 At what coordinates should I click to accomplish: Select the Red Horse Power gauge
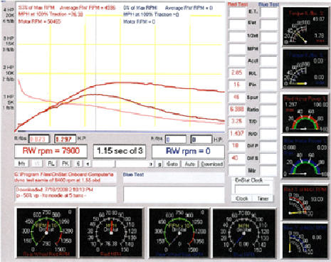[x=305, y=114]
